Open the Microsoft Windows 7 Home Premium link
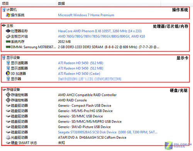The width and height of the screenshot is (193, 151). pos(86,15)
